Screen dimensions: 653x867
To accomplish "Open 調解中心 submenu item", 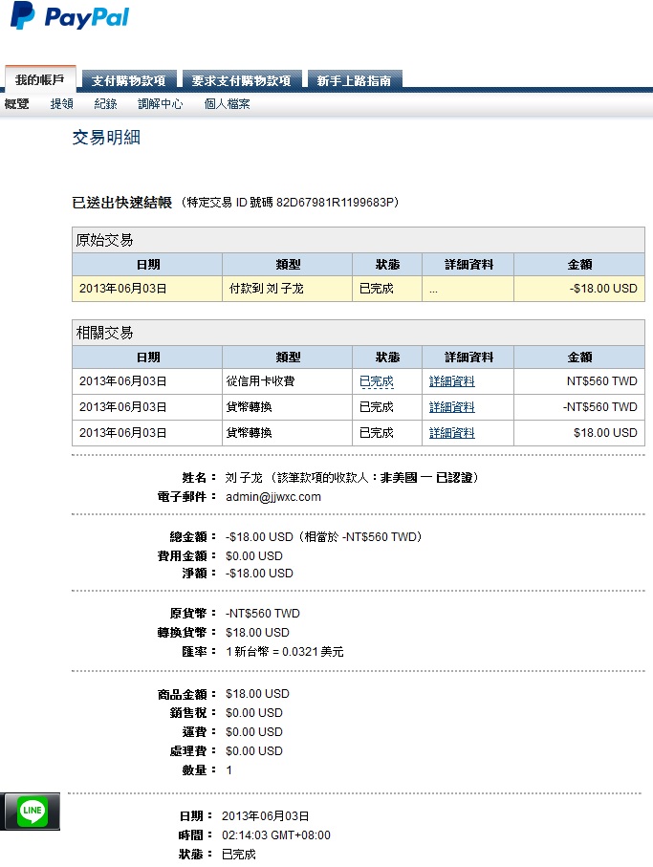I will coord(161,104).
